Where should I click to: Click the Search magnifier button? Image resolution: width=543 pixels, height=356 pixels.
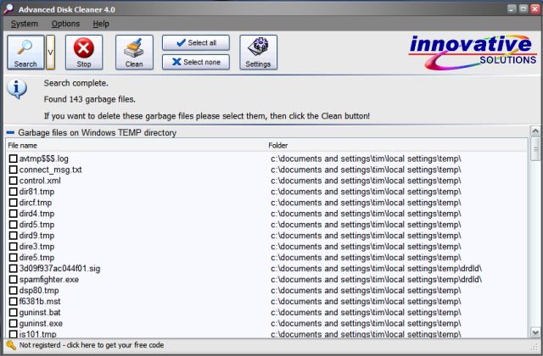click(x=25, y=53)
